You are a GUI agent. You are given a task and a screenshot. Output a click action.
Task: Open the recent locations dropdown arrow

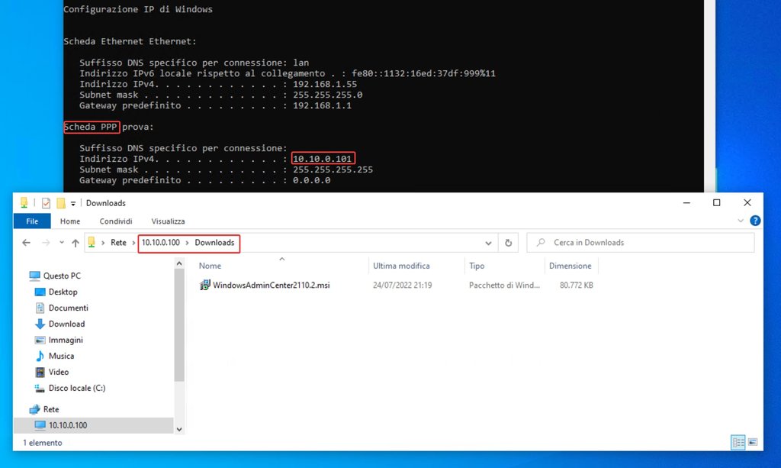pos(60,243)
